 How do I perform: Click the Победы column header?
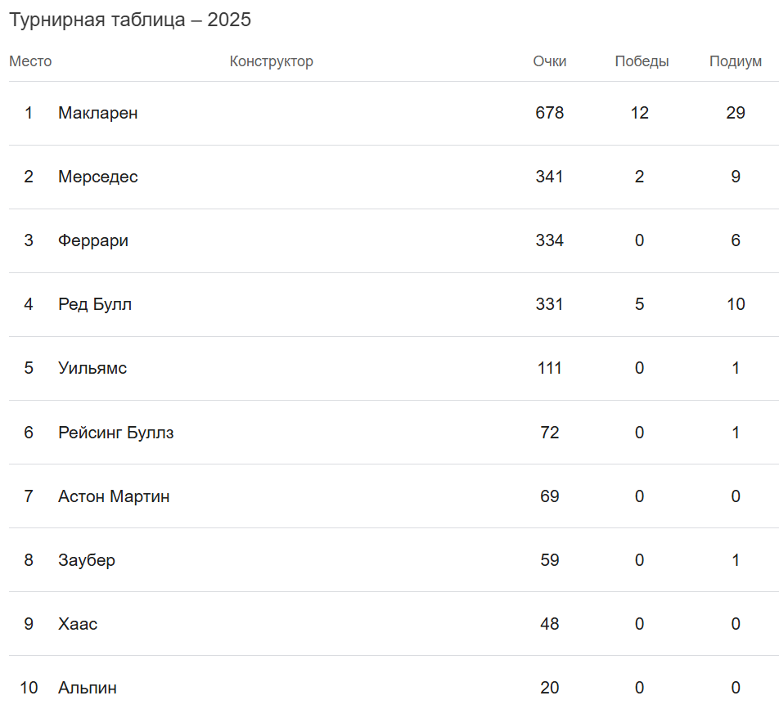(x=642, y=61)
